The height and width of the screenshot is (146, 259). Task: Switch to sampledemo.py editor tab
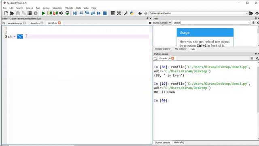tap(15, 23)
